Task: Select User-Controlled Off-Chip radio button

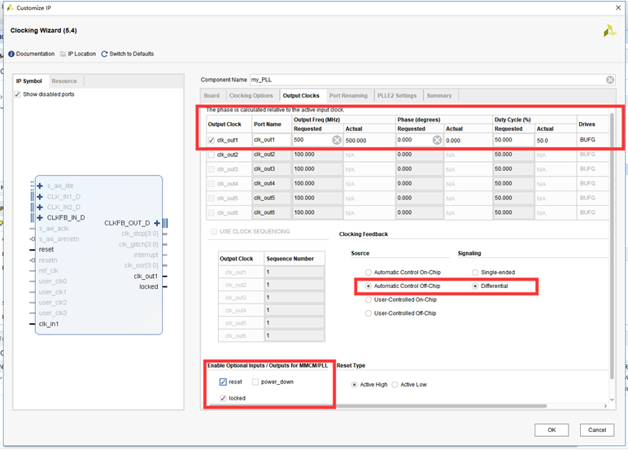Action: [x=368, y=313]
